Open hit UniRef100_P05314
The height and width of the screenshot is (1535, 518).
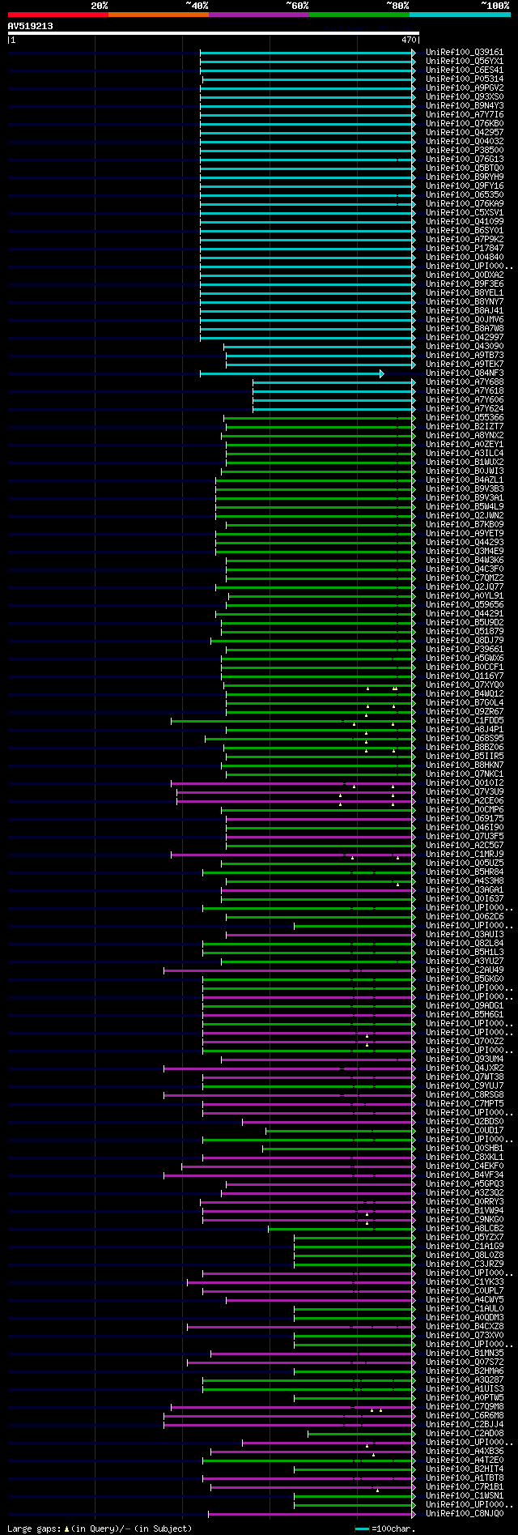(x=465, y=79)
